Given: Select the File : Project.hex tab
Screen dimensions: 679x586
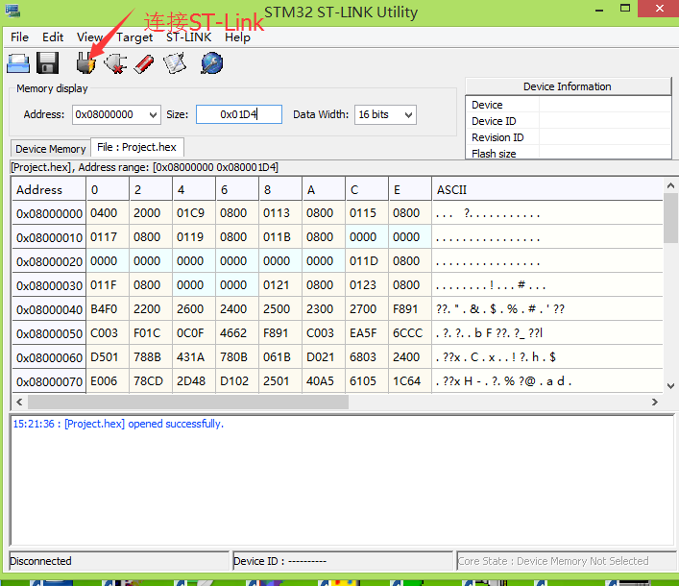Looking at the screenshot, I should pos(136,148).
